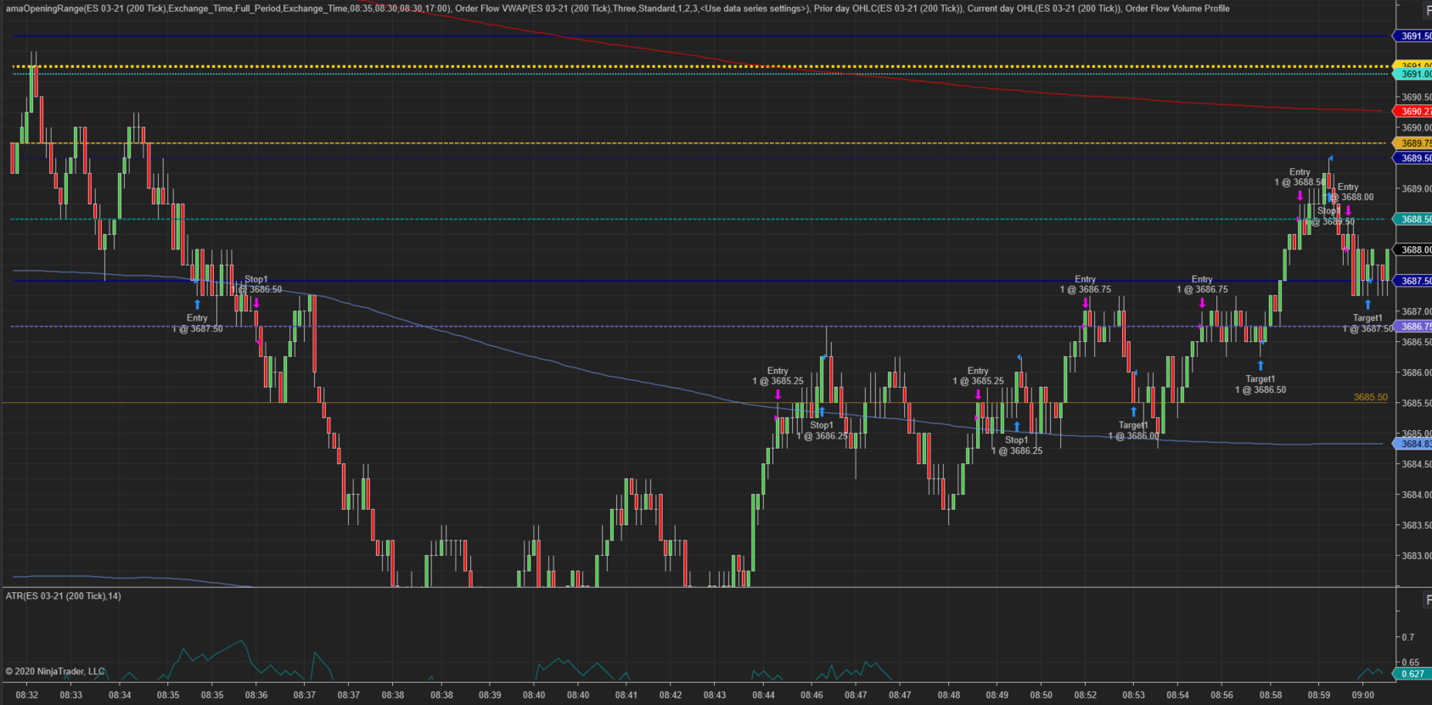The image size is (1432, 705).
Task: Click the dark blue 3691.50 price marker
Action: (x=1413, y=36)
